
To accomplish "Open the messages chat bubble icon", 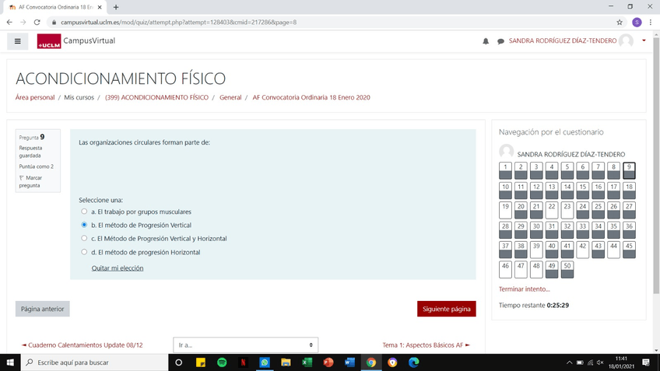I will coord(500,41).
